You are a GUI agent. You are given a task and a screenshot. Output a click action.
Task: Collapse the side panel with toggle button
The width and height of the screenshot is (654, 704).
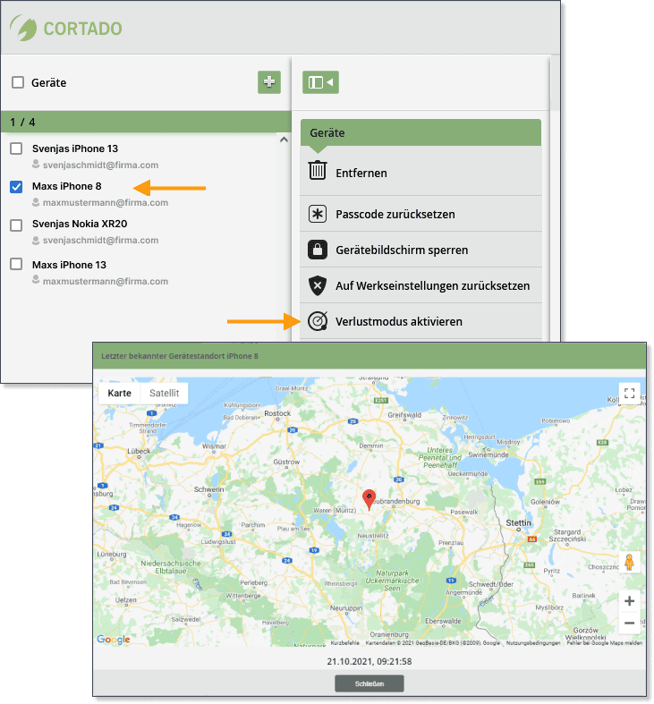pyautogui.click(x=320, y=82)
